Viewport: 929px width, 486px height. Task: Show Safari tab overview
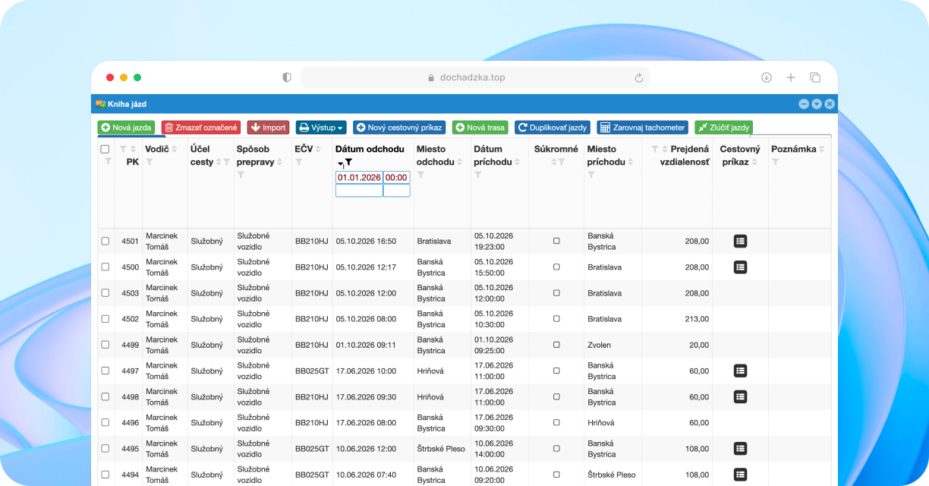(x=815, y=77)
